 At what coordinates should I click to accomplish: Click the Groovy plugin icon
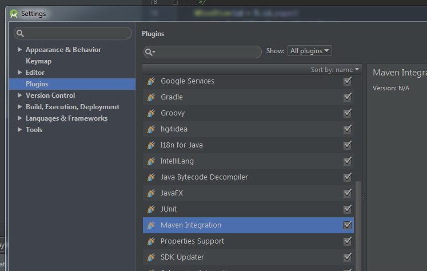click(151, 113)
